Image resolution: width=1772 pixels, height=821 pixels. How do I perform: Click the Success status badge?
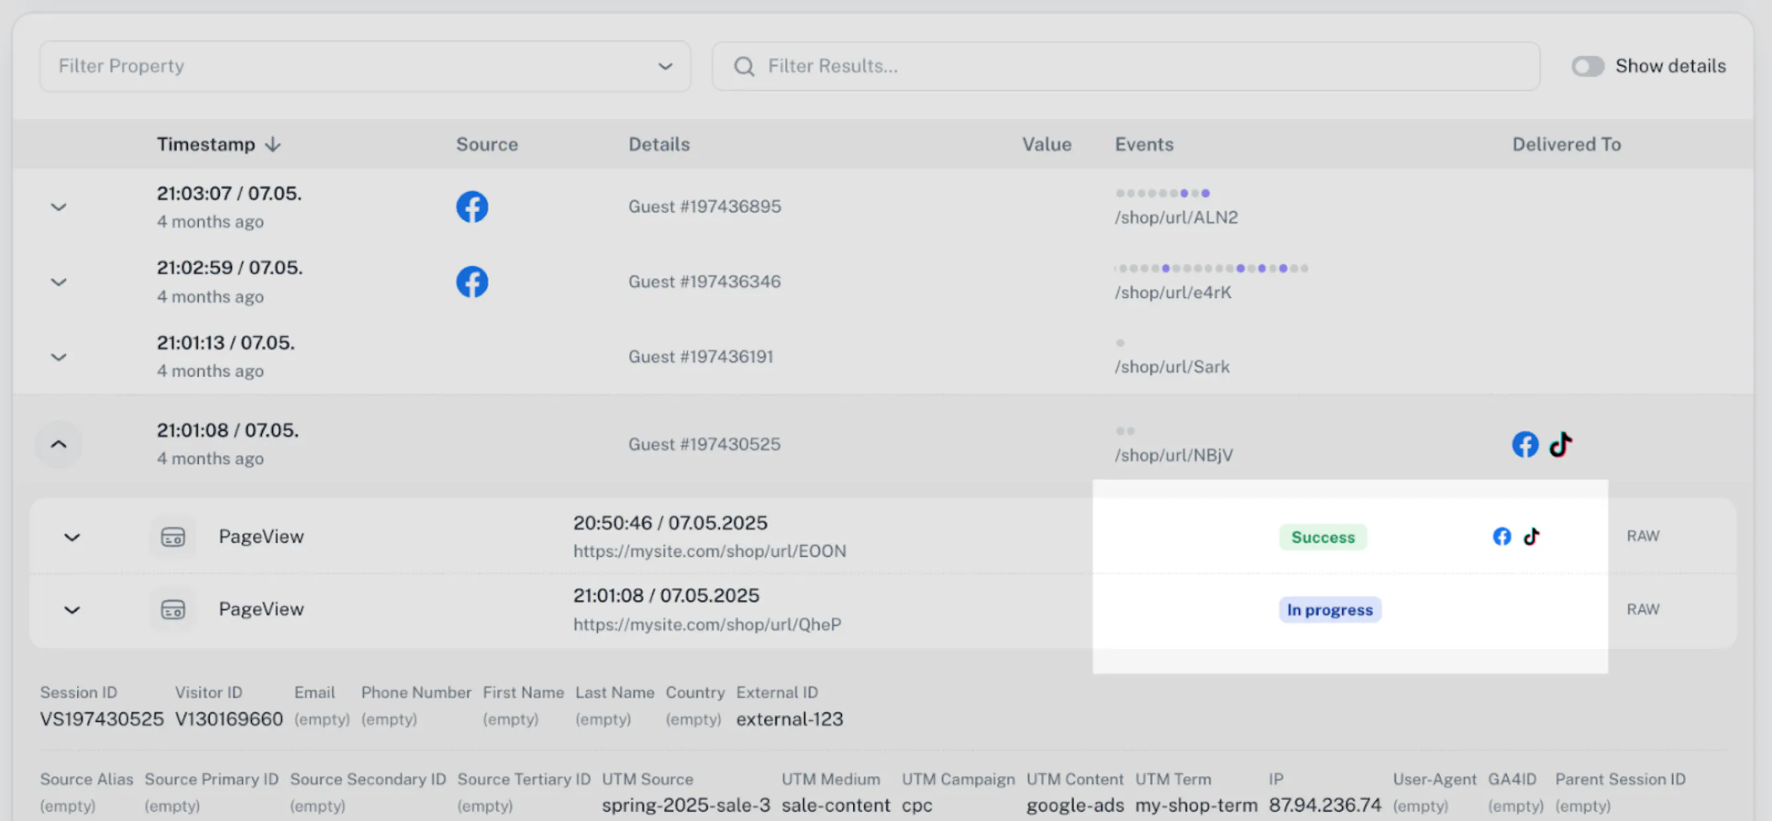click(1322, 537)
